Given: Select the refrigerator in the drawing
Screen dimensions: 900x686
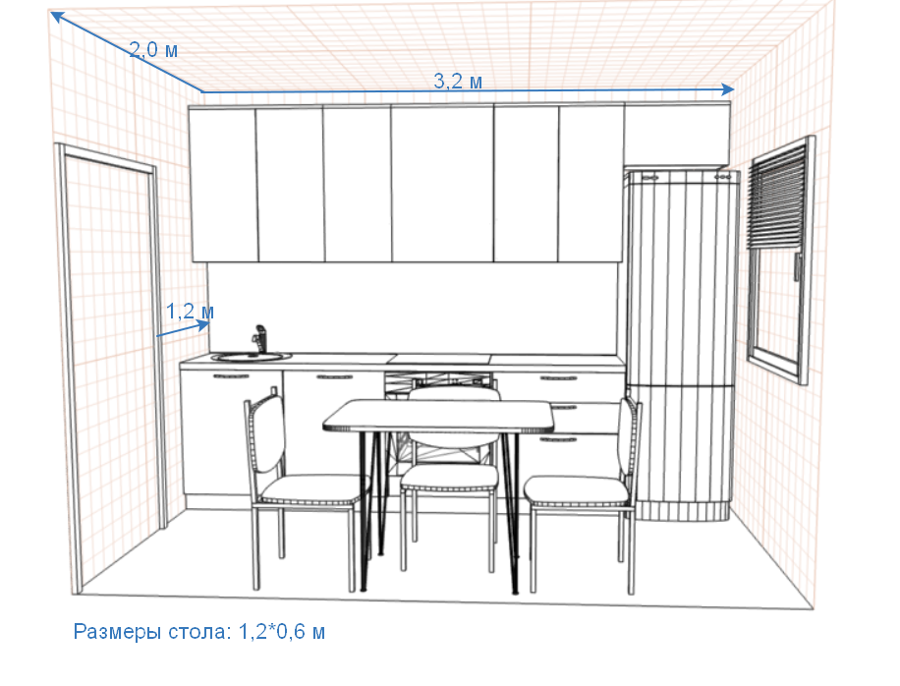Looking at the screenshot, I should click(x=682, y=344).
